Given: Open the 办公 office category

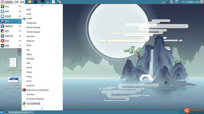Looking at the screenshot, I should click(11, 6).
